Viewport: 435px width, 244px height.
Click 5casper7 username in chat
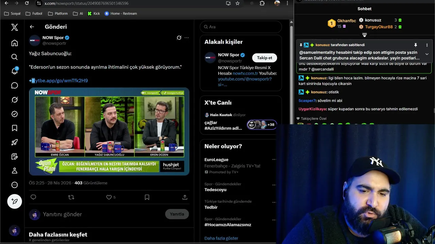pyautogui.click(x=307, y=101)
